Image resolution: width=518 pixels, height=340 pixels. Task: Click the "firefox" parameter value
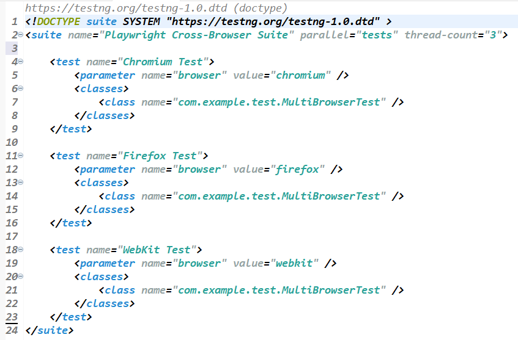298,169
